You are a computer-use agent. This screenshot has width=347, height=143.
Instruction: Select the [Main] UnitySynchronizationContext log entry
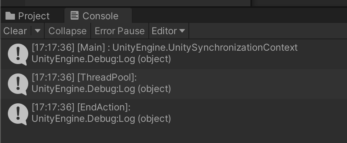coord(174,54)
